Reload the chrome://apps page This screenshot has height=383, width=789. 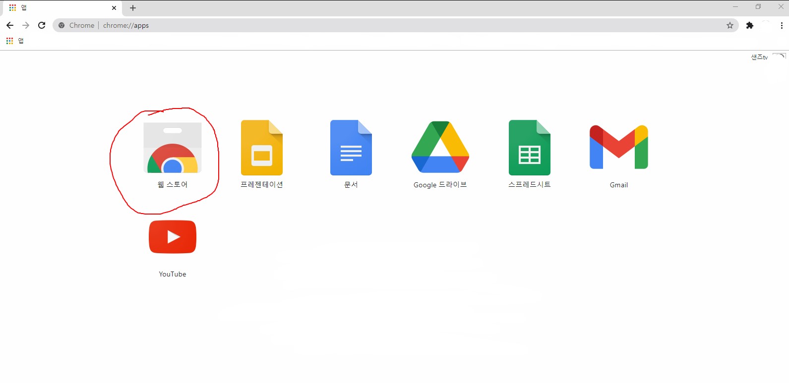[42, 25]
